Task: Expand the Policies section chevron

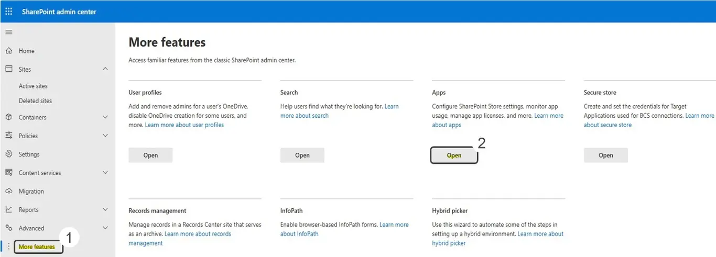Action: pos(105,136)
